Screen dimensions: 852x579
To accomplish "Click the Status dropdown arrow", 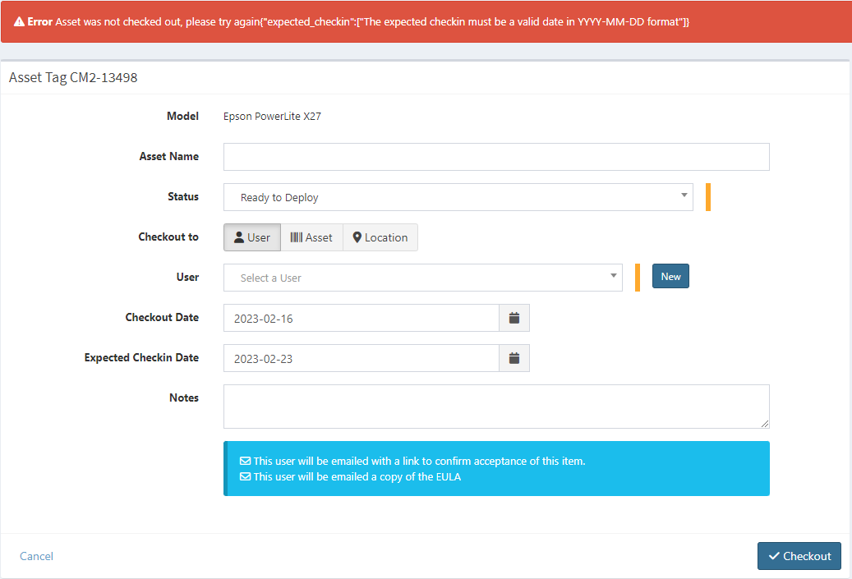I will [684, 197].
